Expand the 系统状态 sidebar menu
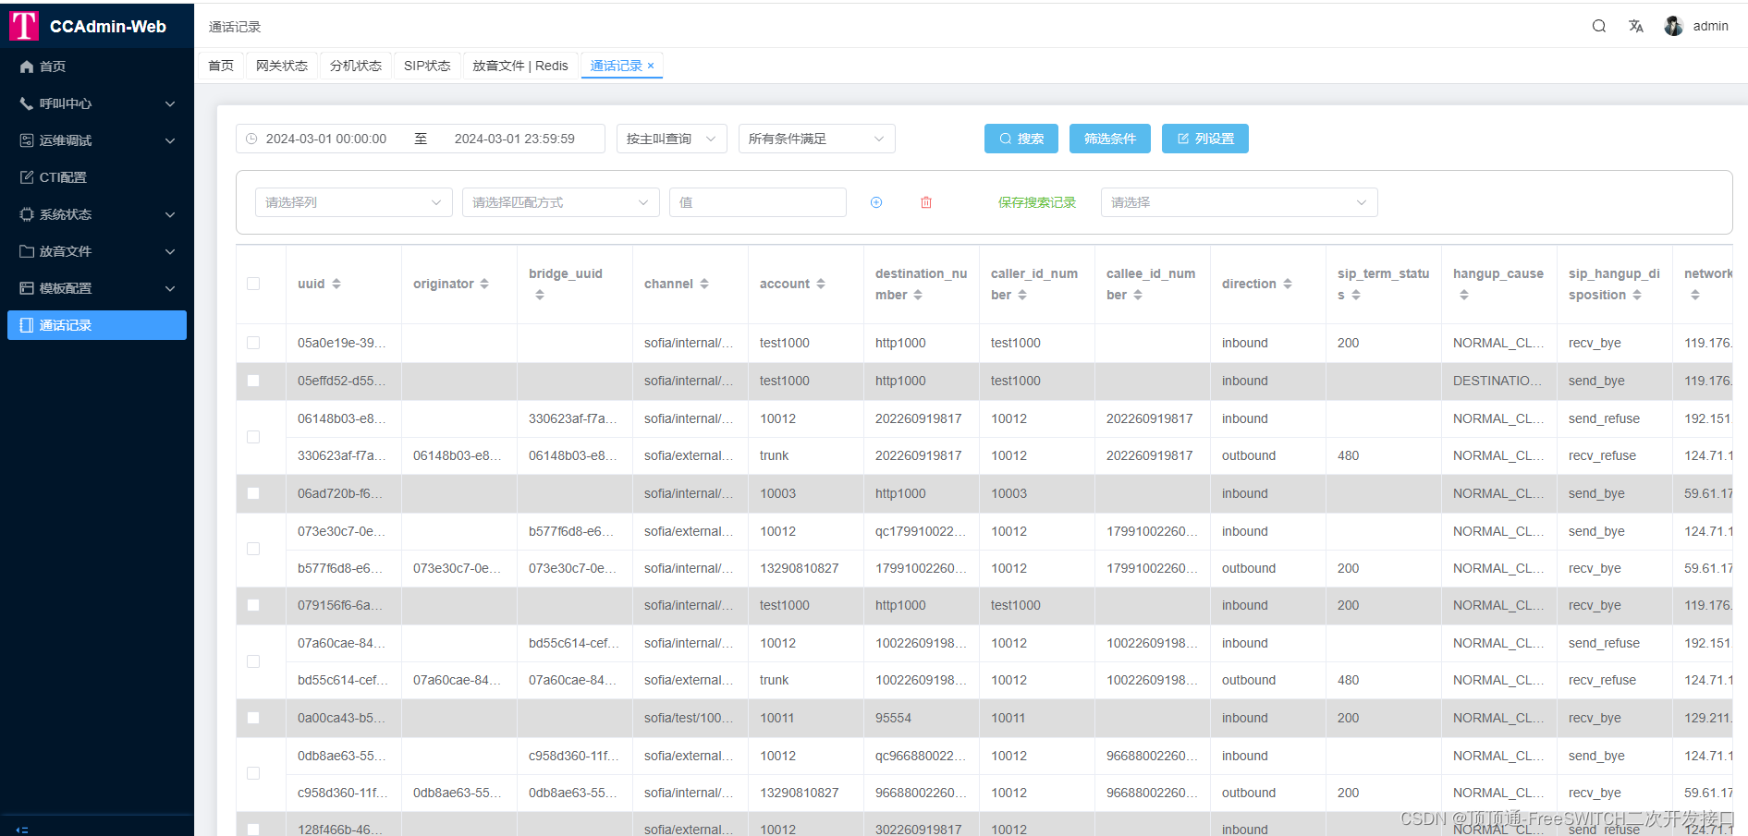The image size is (1748, 836). (97, 214)
